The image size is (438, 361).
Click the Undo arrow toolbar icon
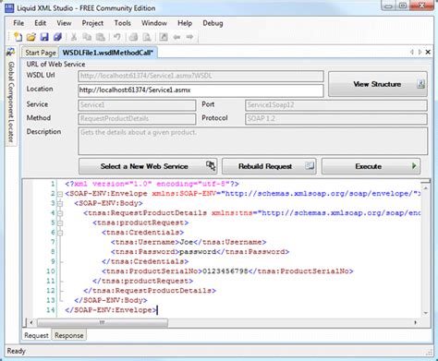click(x=116, y=37)
